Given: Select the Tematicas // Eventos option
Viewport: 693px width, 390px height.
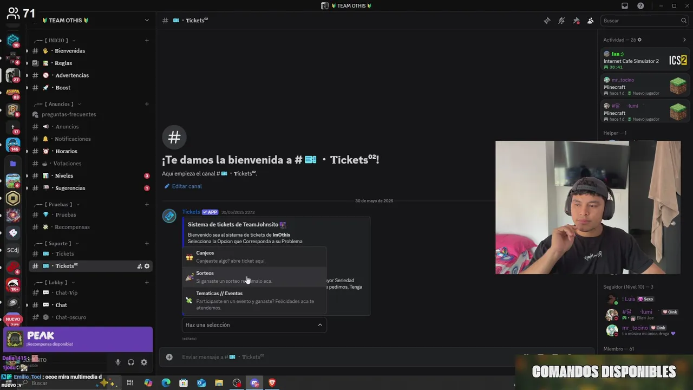Looking at the screenshot, I should click(254, 301).
